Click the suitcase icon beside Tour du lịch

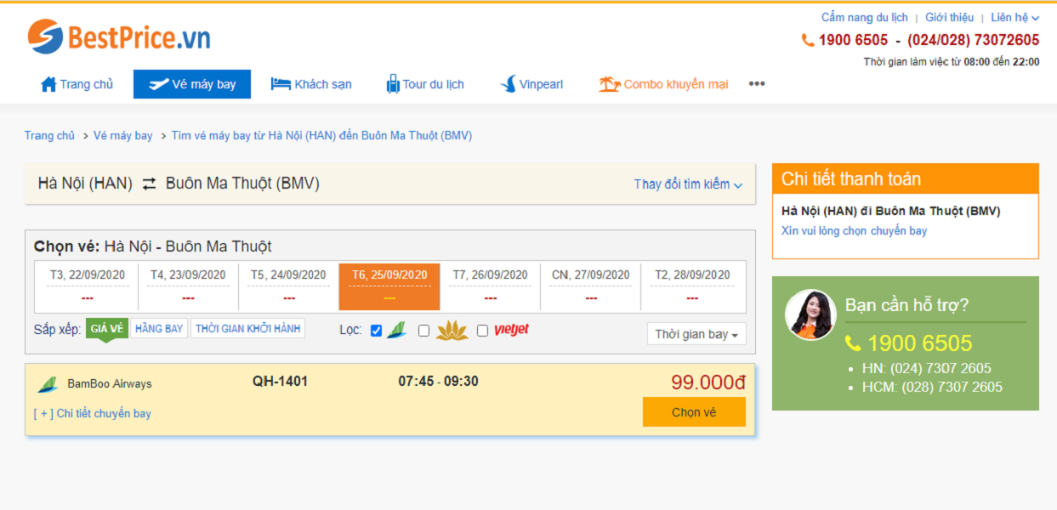[393, 83]
